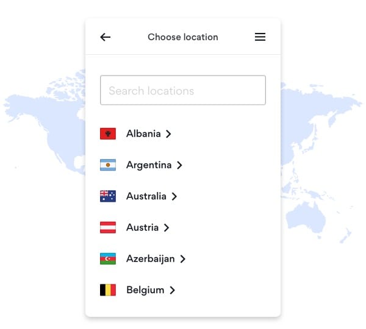The height and width of the screenshot is (329, 366).
Task: Expand Argentina with its chevron arrow
Action: [x=179, y=165]
